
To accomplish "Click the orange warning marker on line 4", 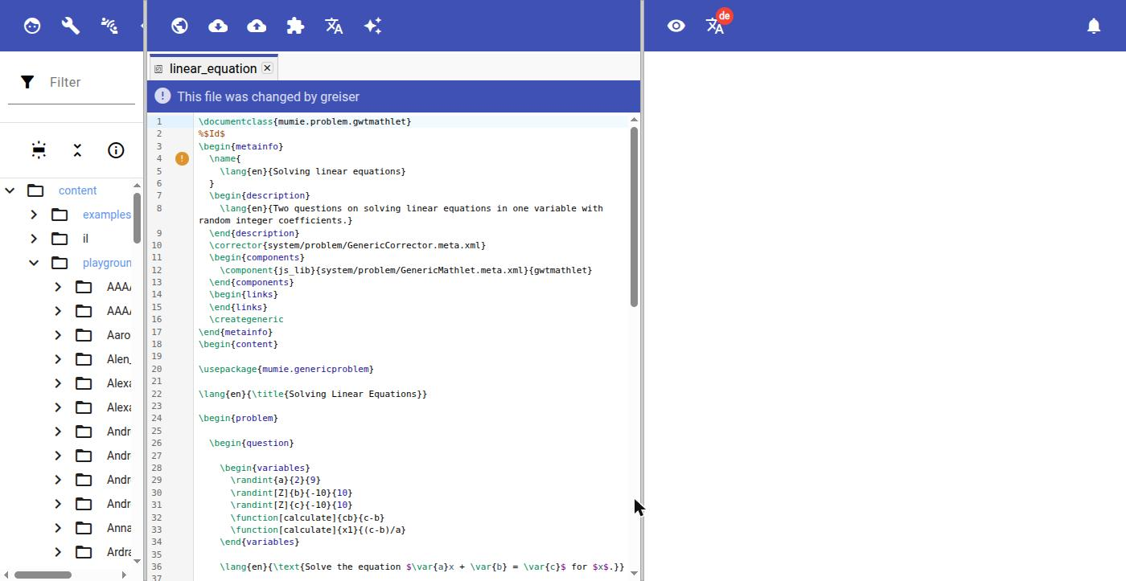I will tap(182, 158).
